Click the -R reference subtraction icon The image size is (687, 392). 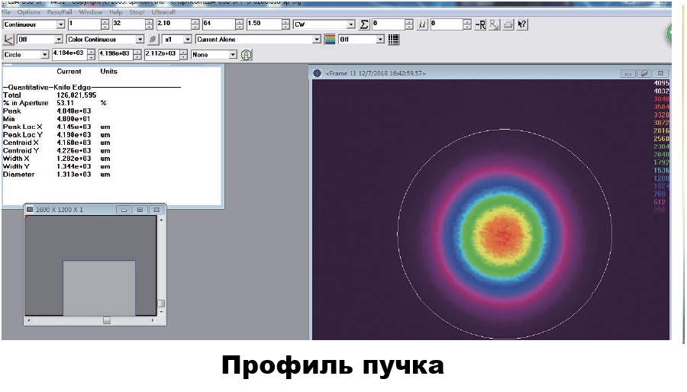pyautogui.click(x=480, y=24)
